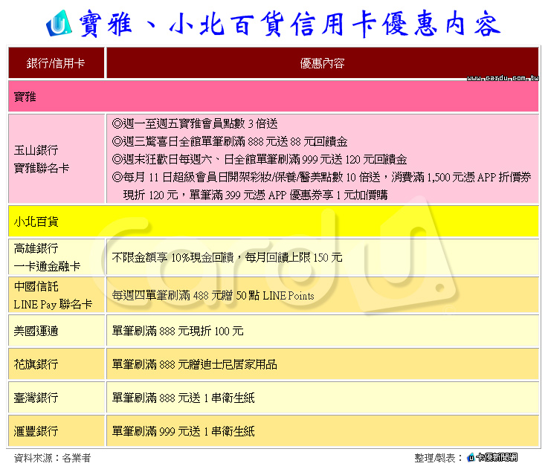Click 單筆刷滿 888 元現折 100 元
The width and height of the screenshot is (548, 472).
click(178, 331)
